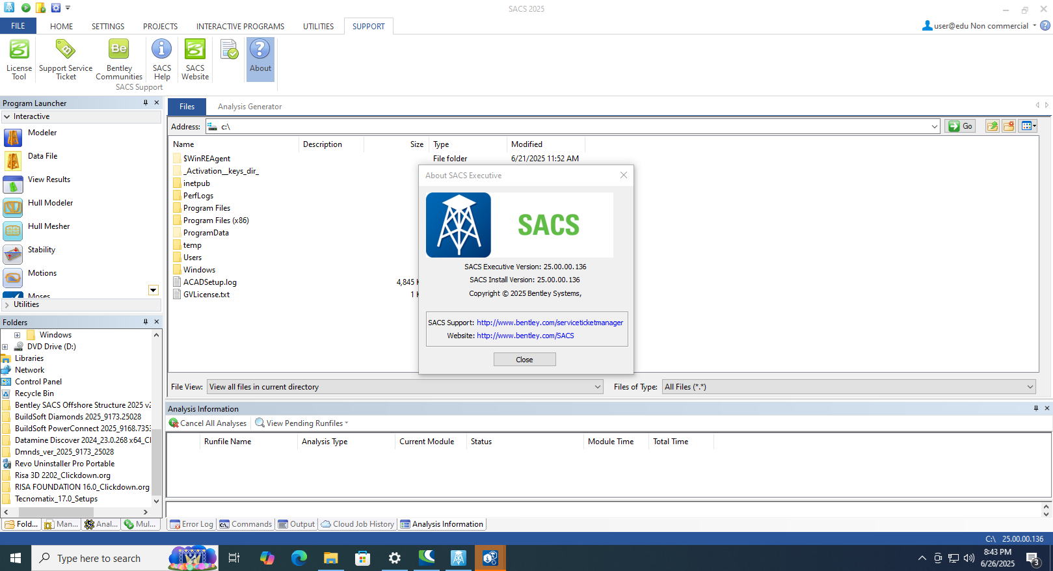
Task: Open the help question mark icon
Action: (1045, 26)
